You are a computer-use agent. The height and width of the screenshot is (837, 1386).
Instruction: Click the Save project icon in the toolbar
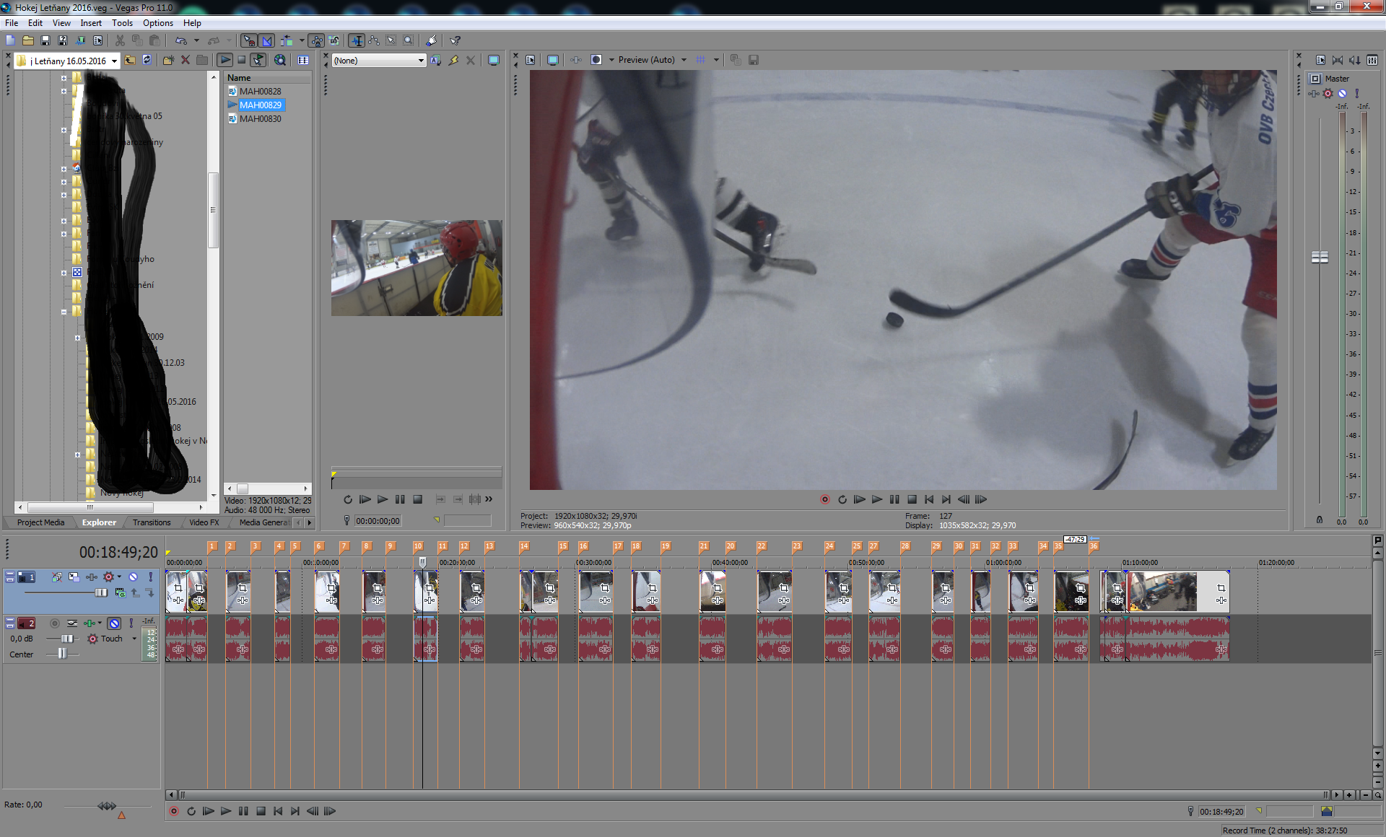pos(45,40)
